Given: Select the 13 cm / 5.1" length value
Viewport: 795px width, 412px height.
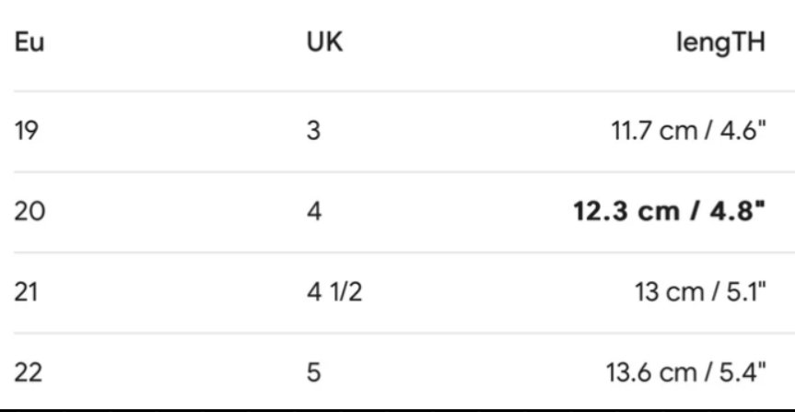Looking at the screenshot, I should coord(701,293).
